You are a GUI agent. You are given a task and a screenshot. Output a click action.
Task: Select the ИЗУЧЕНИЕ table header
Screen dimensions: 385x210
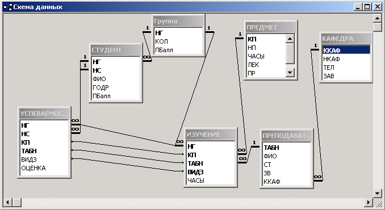pyautogui.click(x=211, y=135)
